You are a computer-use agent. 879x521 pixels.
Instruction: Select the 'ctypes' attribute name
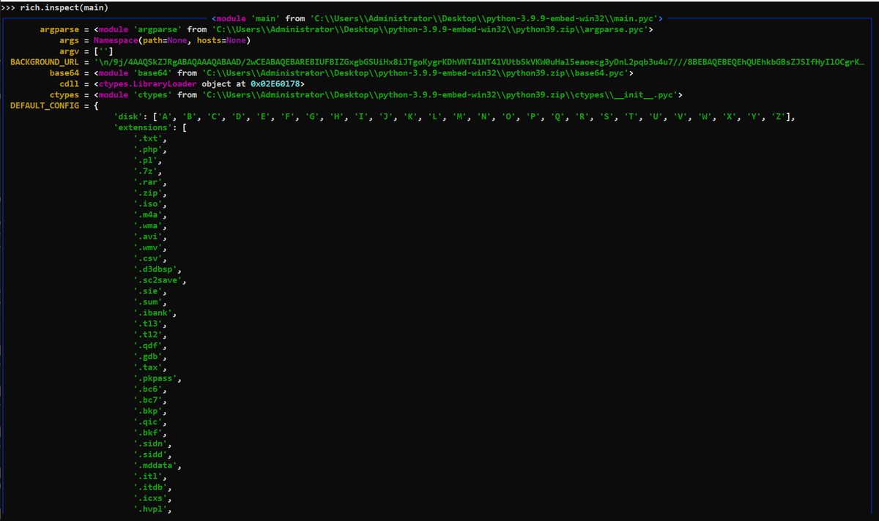(x=64, y=95)
